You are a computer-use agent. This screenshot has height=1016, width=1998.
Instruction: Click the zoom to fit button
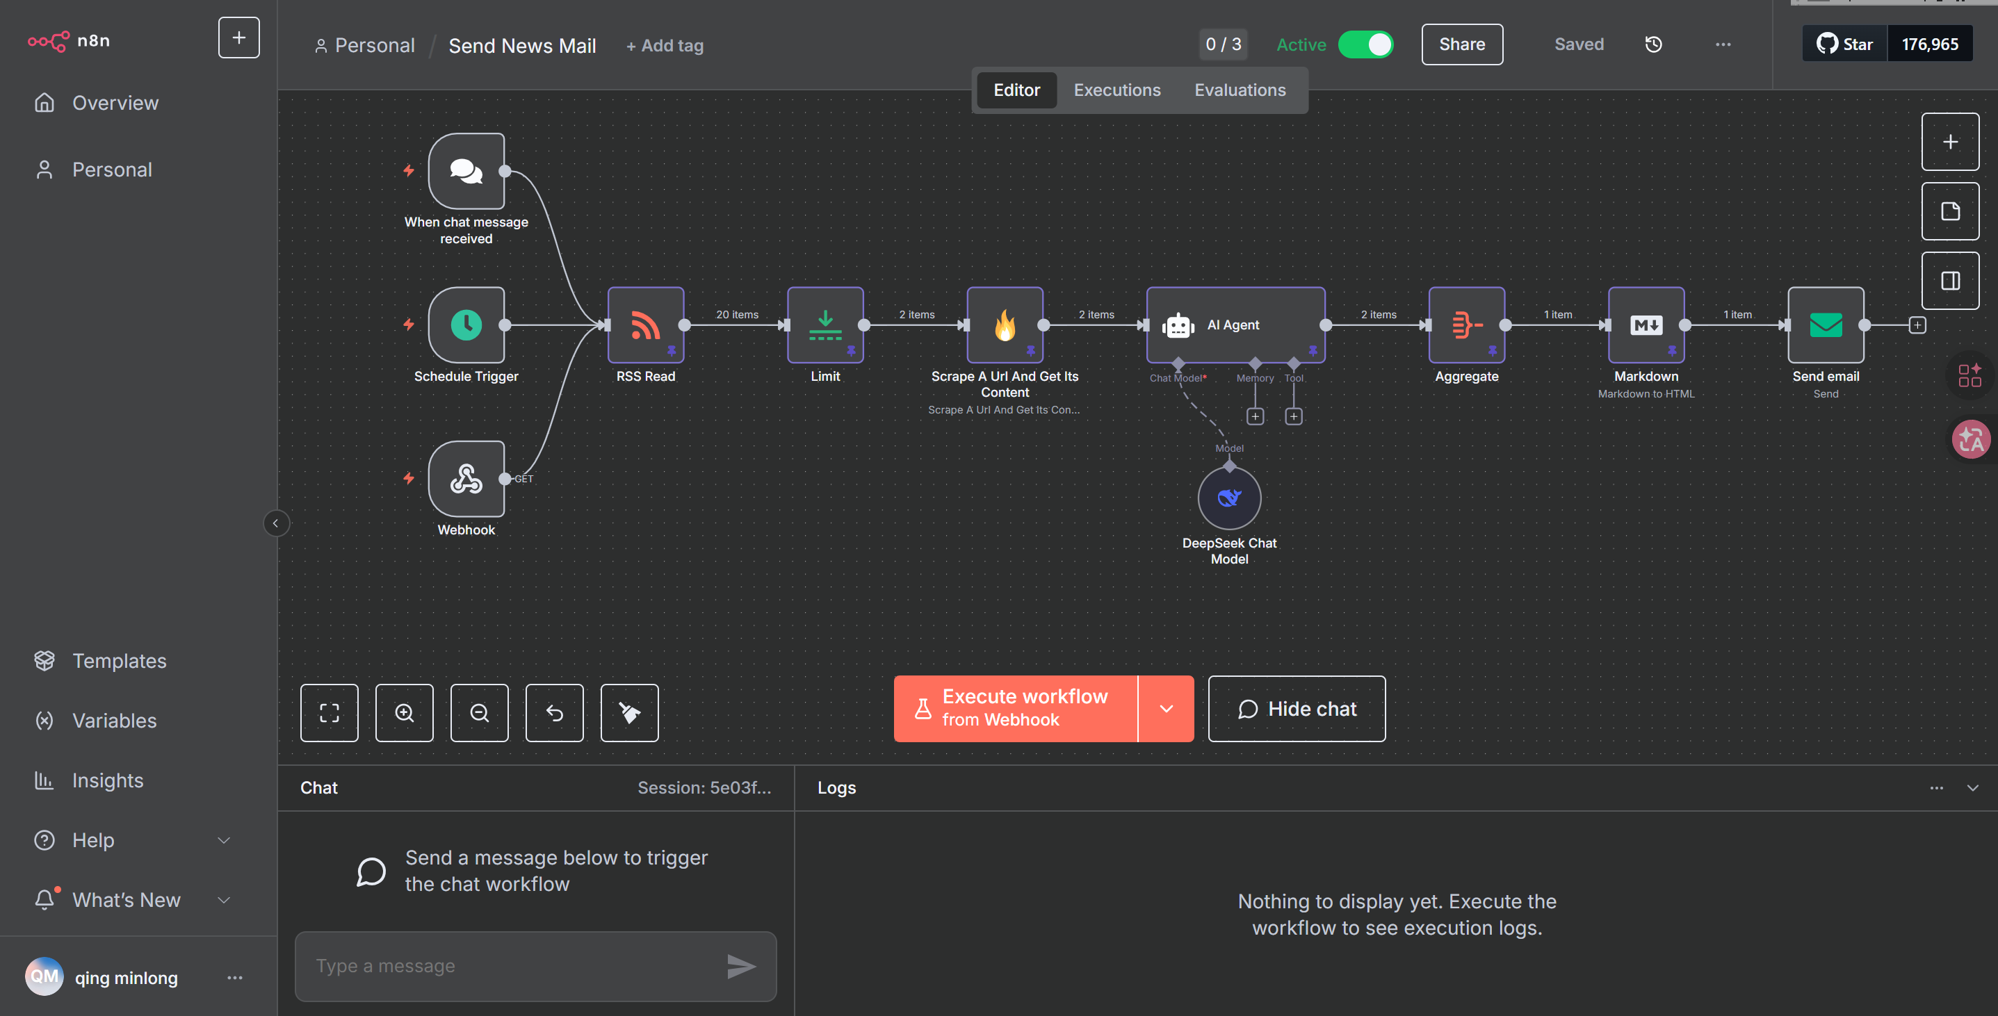(329, 713)
